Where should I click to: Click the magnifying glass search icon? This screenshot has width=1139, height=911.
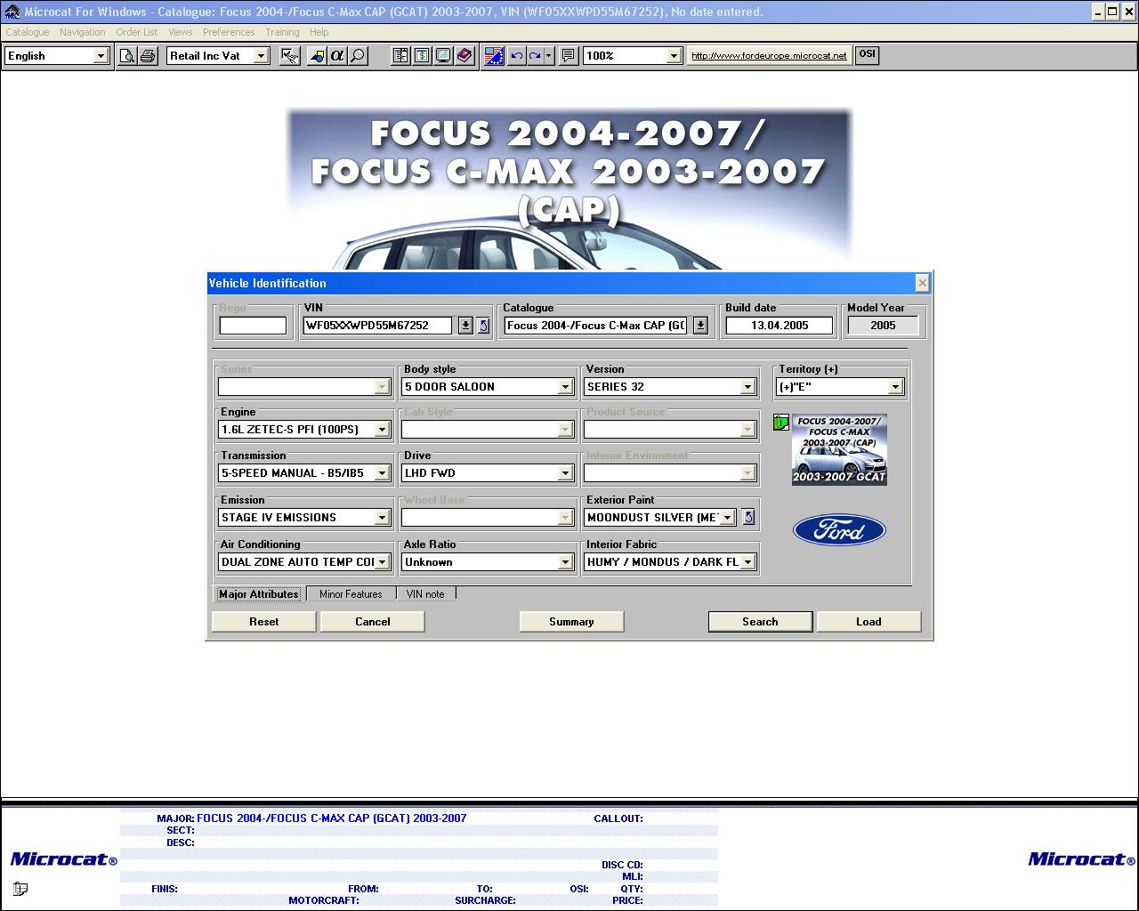coord(358,56)
